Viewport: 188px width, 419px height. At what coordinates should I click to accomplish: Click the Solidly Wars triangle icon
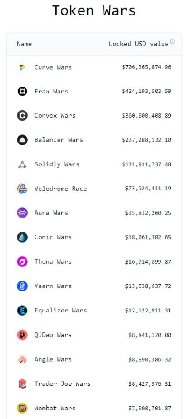(x=22, y=164)
